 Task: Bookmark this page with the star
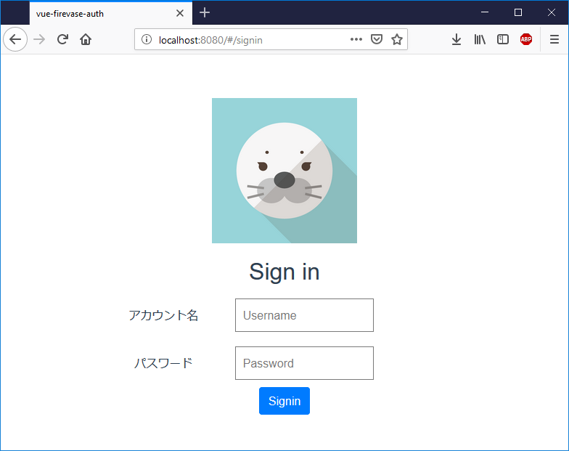point(396,39)
